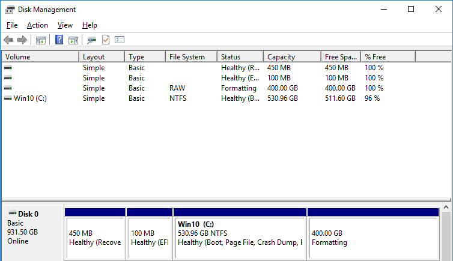Image resolution: width=453 pixels, height=261 pixels.
Task: Click the Disk Management title bar app icon
Action: coord(10,9)
